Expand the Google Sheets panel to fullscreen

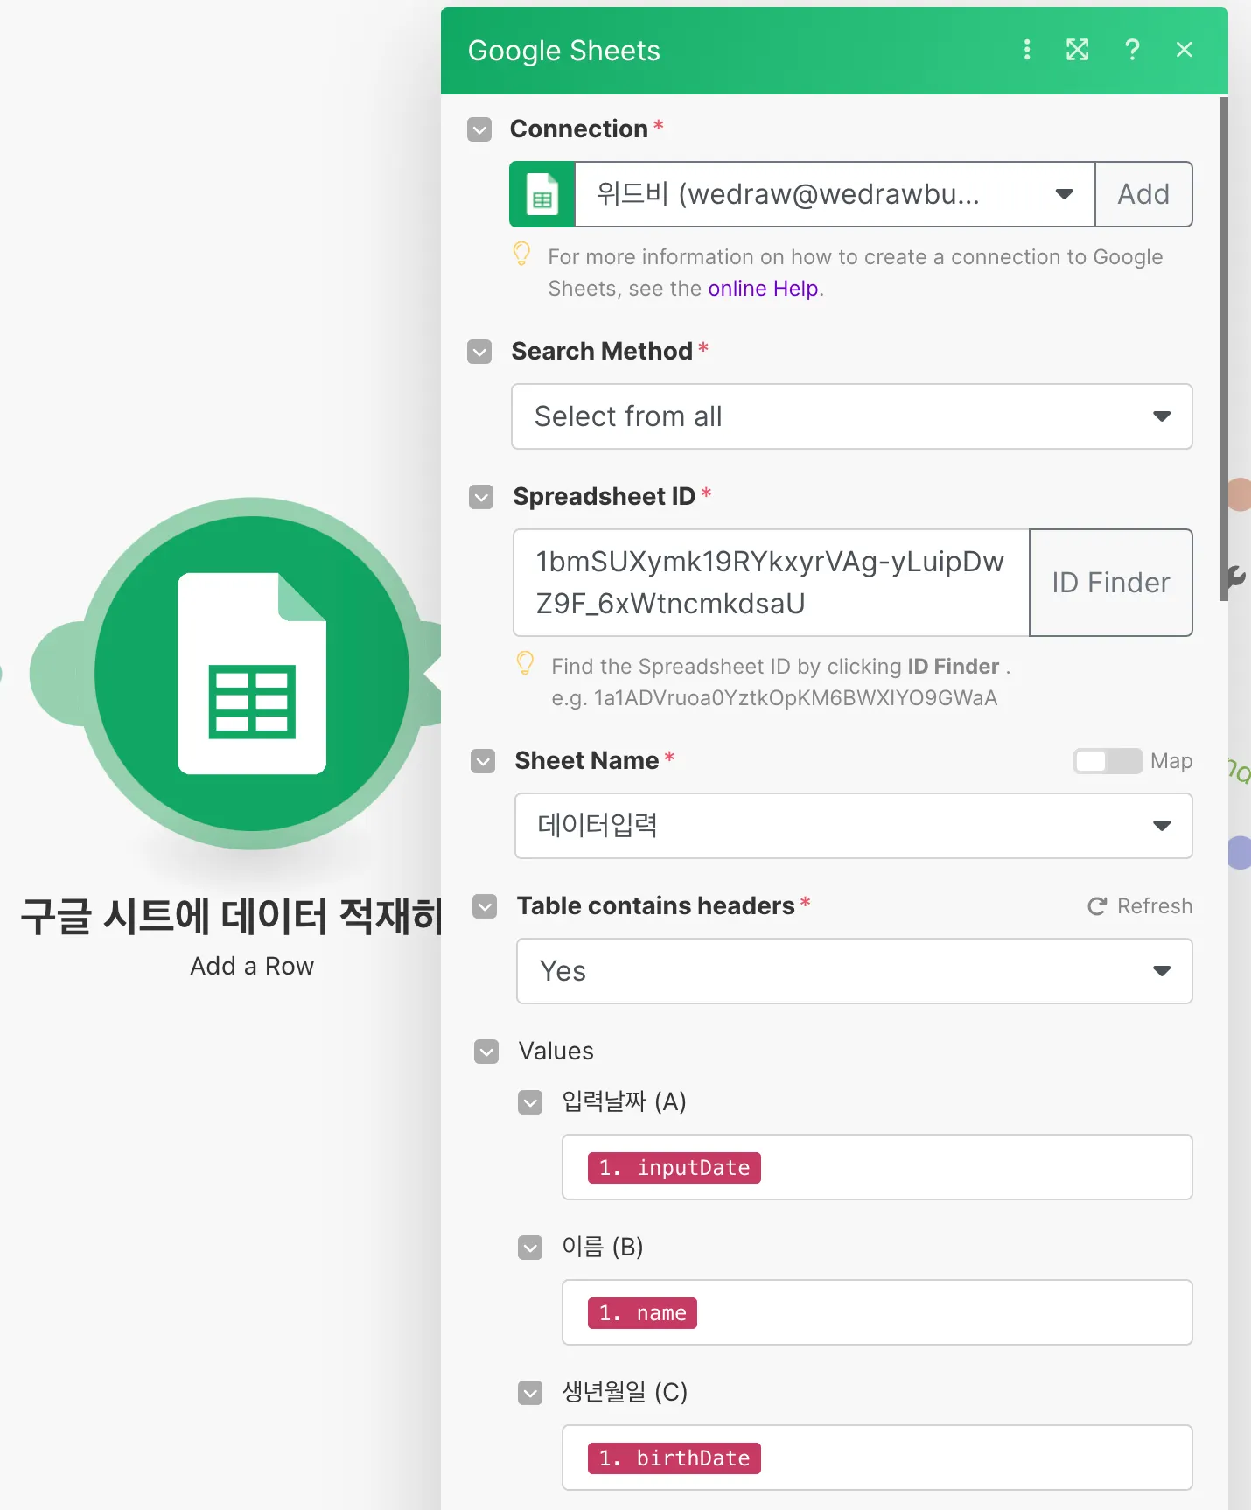[x=1078, y=50]
